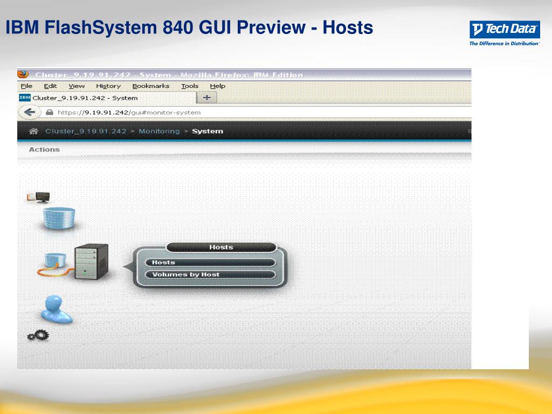Open the Access user figure icon

pyautogui.click(x=57, y=309)
